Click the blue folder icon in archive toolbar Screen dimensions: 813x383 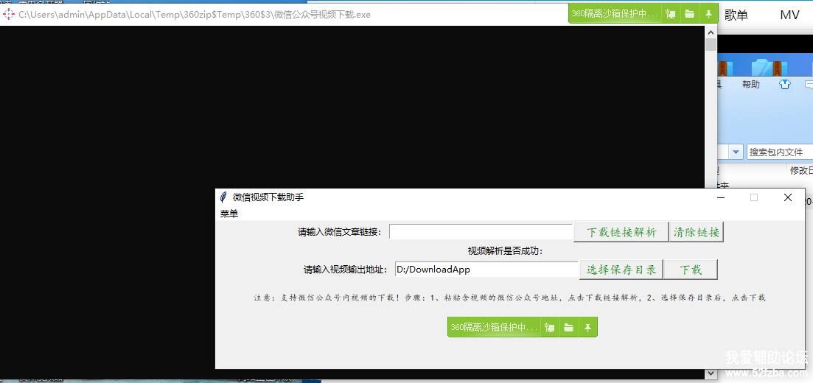[770, 67]
